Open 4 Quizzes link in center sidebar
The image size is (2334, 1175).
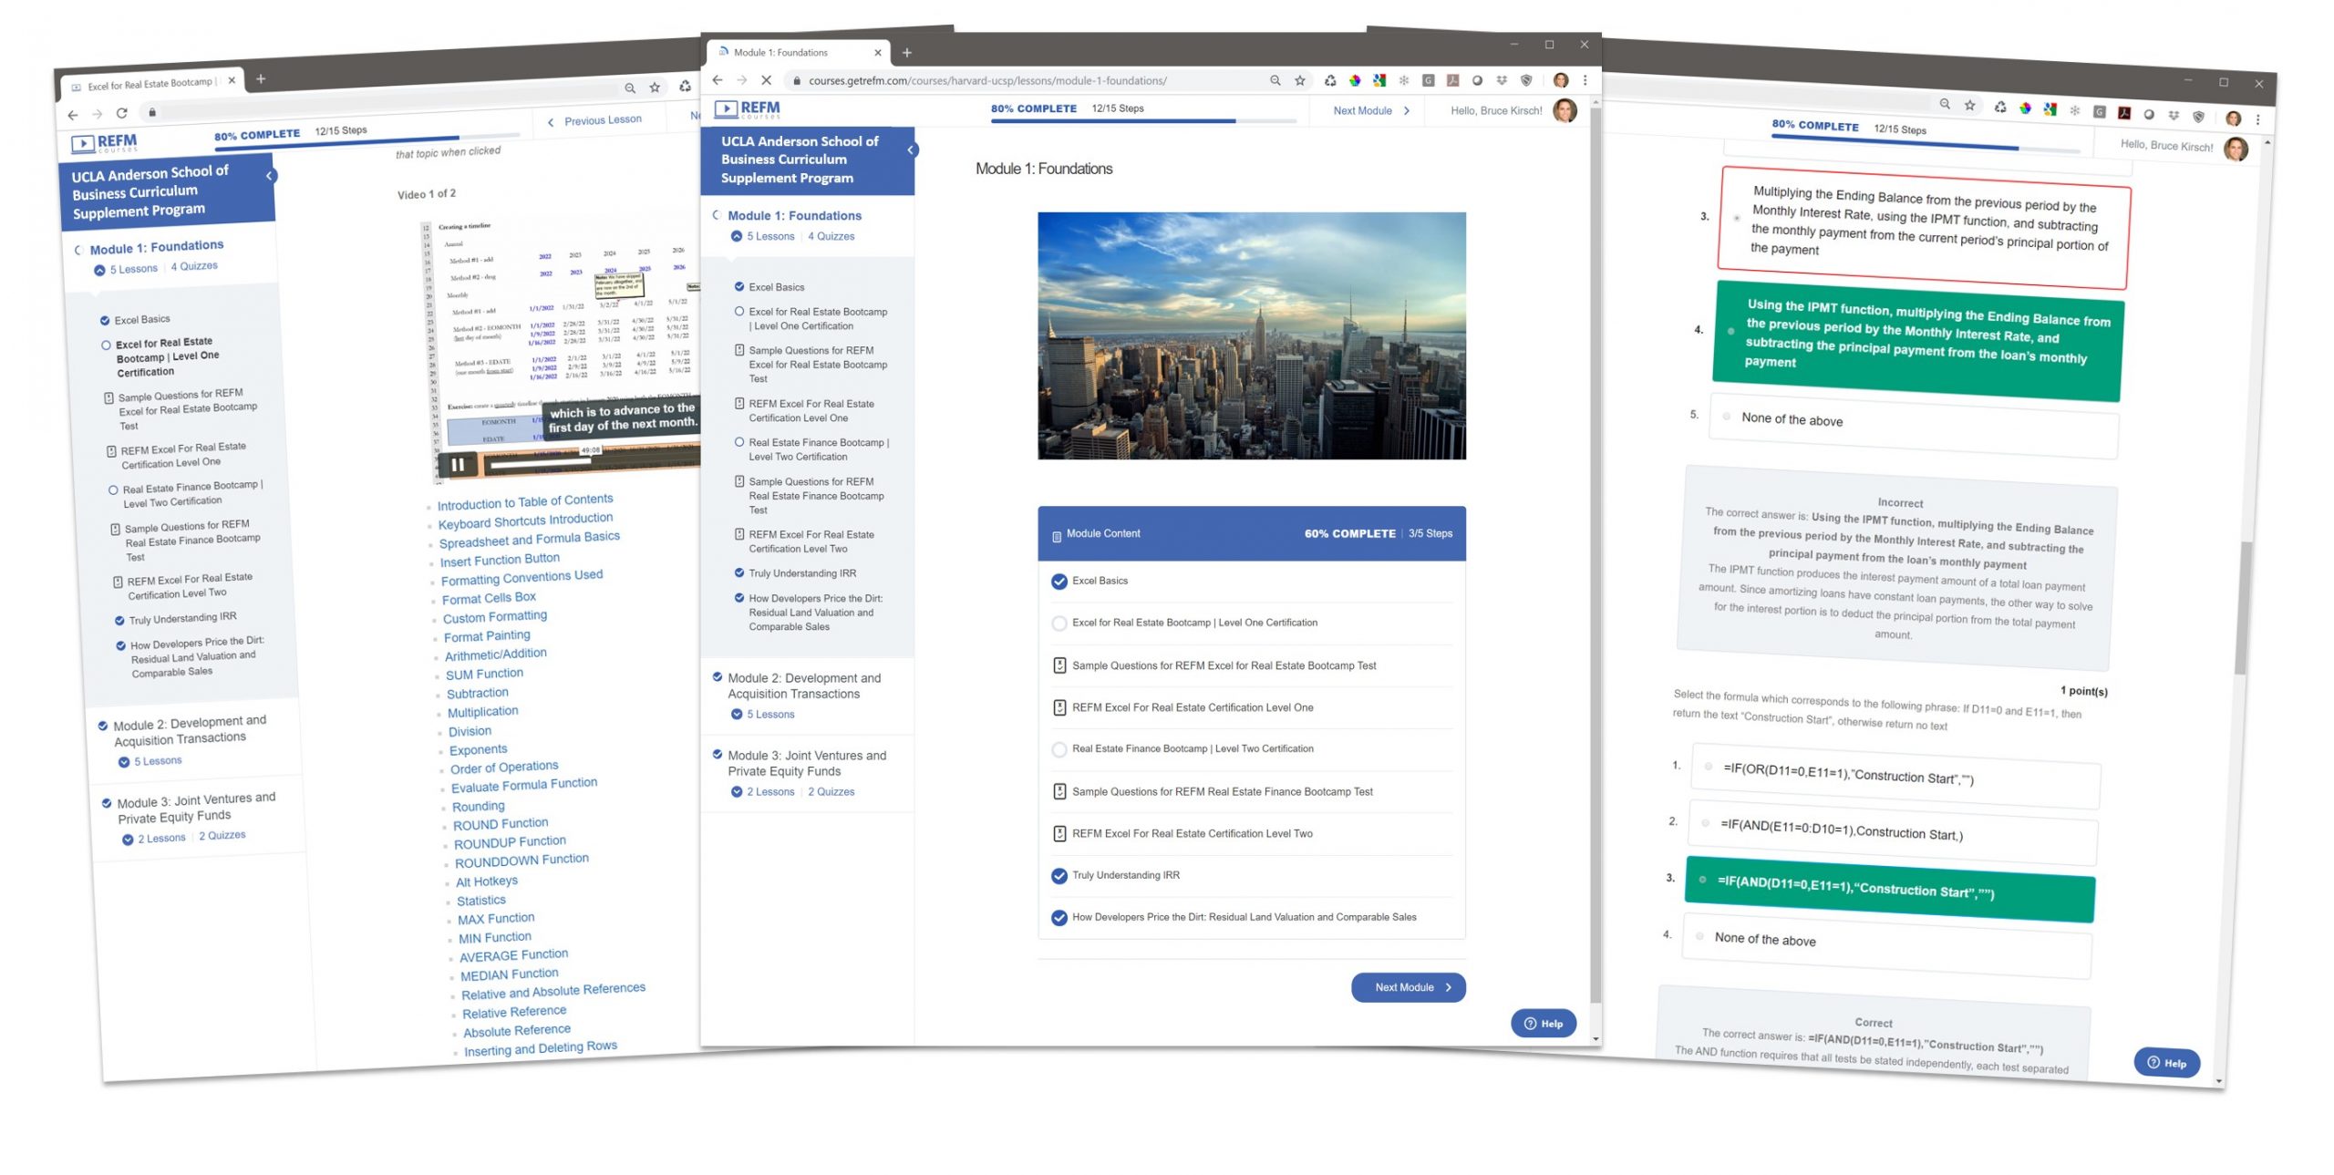point(831,236)
